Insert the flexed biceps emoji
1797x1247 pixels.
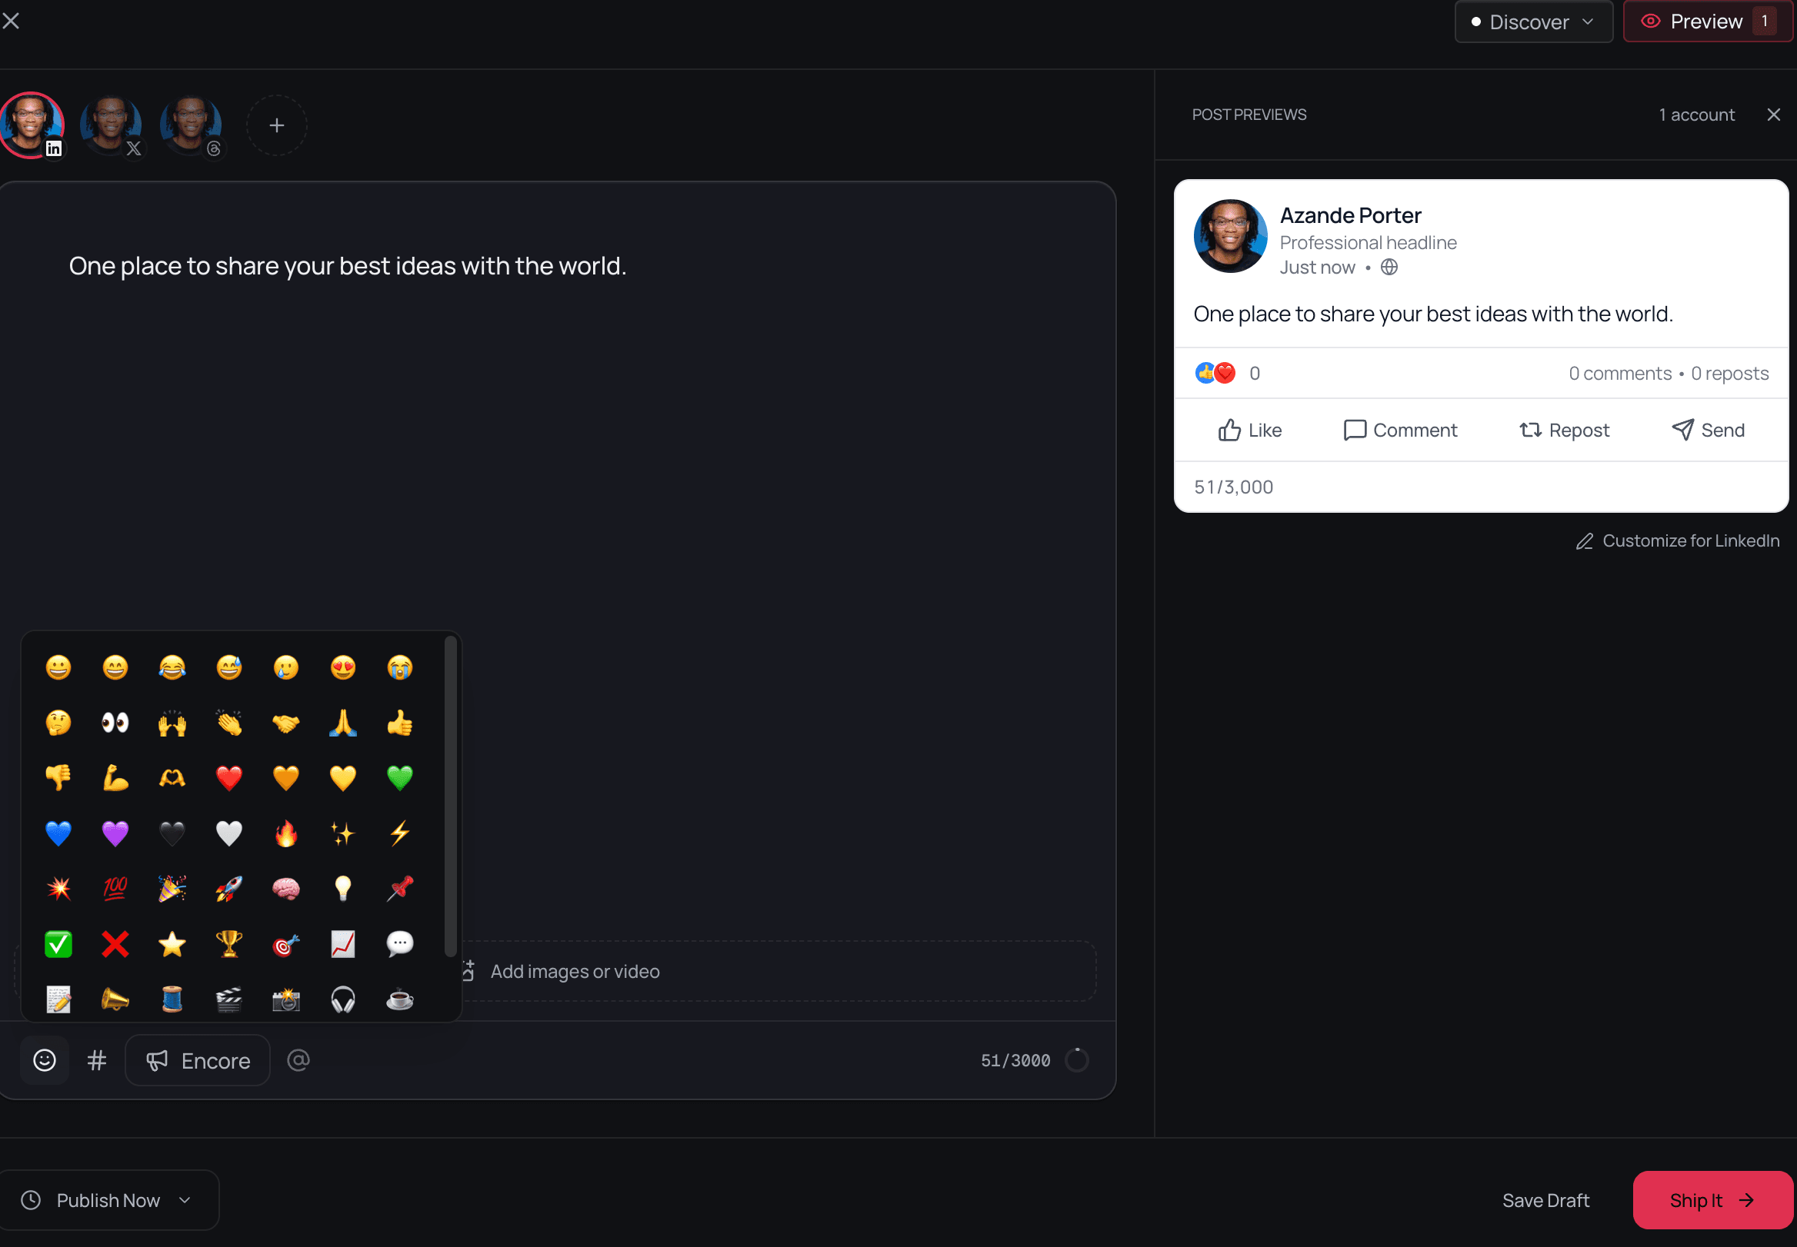click(x=115, y=777)
